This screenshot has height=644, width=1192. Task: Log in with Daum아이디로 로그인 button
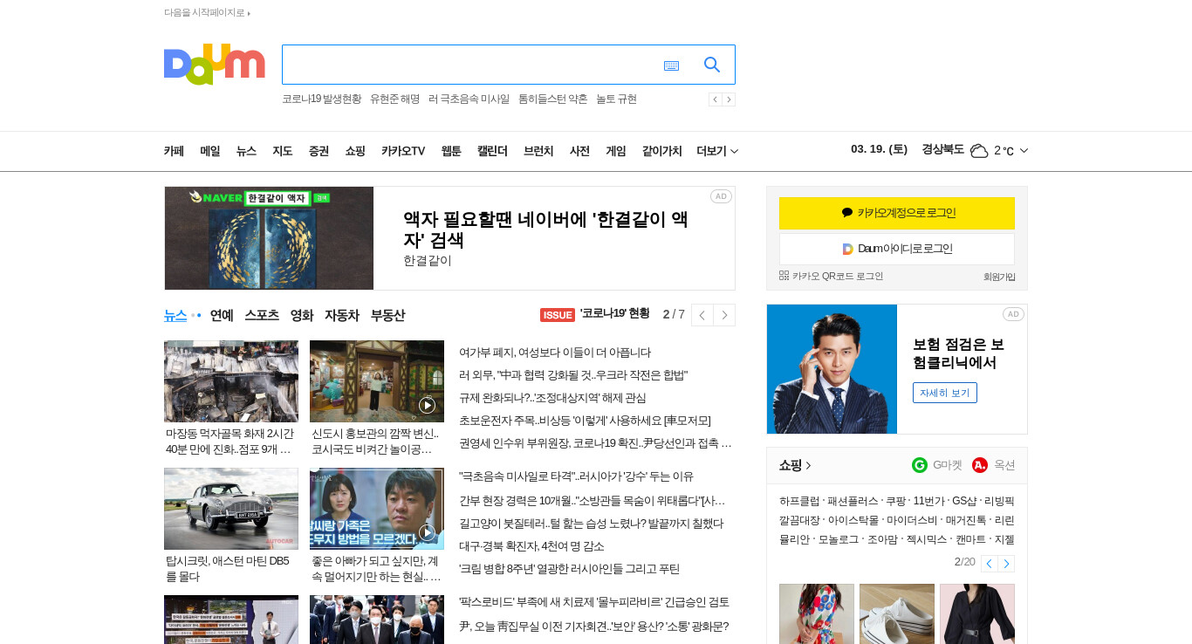point(897,249)
